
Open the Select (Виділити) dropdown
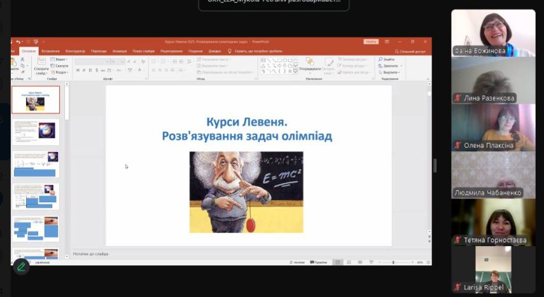pyautogui.click(x=389, y=72)
